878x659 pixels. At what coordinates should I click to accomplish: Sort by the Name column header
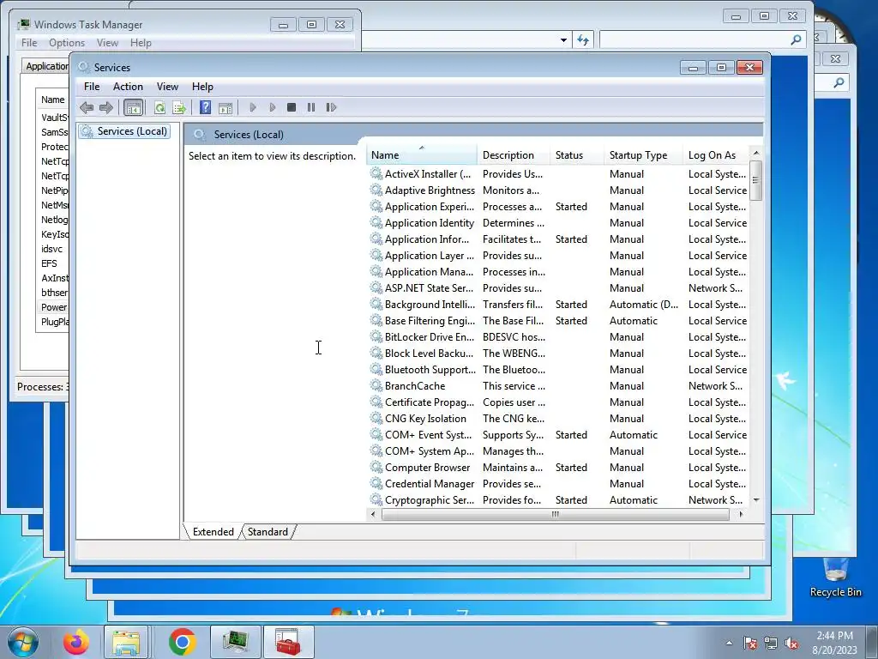tap(422, 155)
